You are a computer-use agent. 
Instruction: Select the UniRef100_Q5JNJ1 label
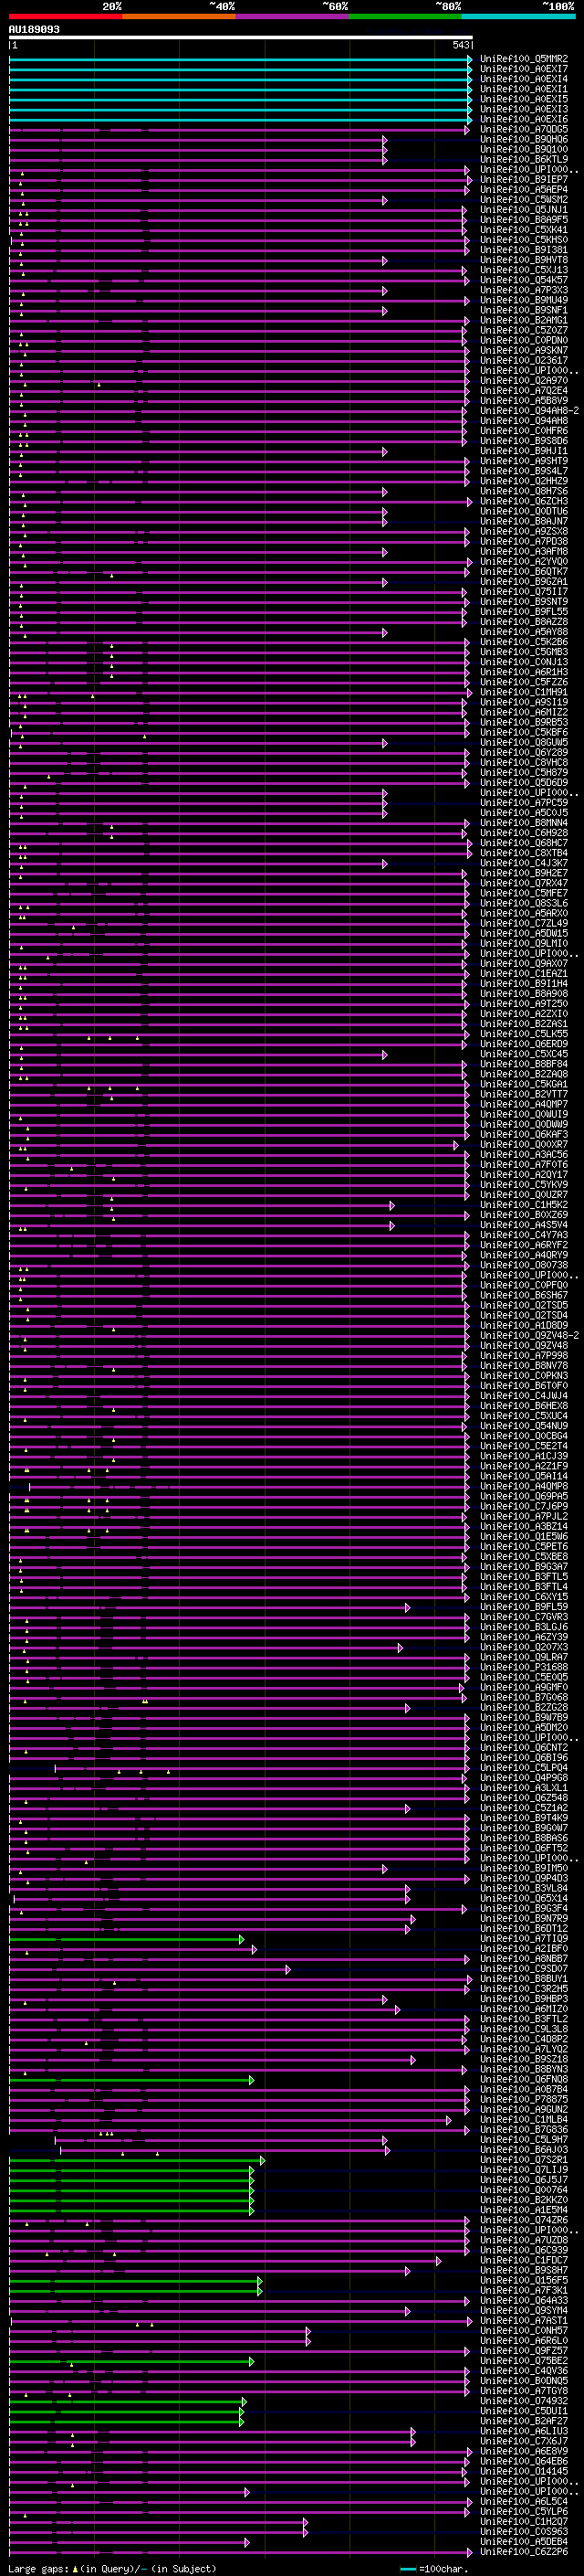[x=524, y=210]
